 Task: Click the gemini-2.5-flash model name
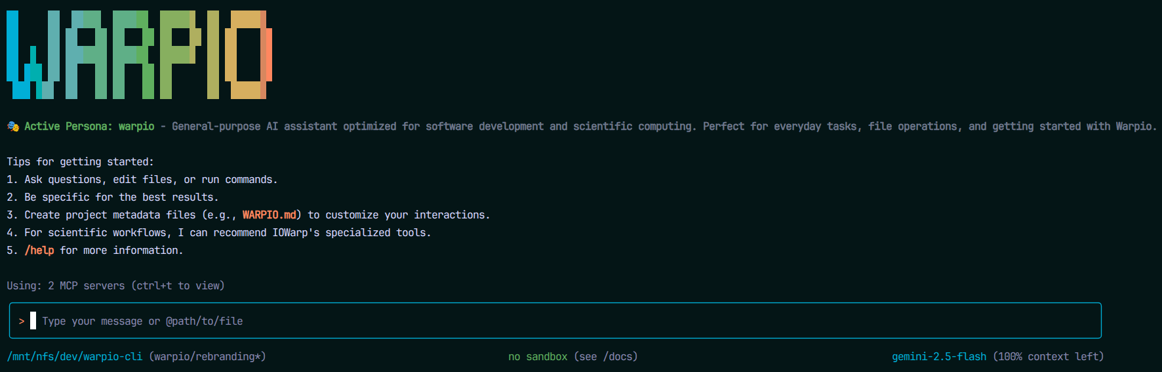click(x=938, y=356)
